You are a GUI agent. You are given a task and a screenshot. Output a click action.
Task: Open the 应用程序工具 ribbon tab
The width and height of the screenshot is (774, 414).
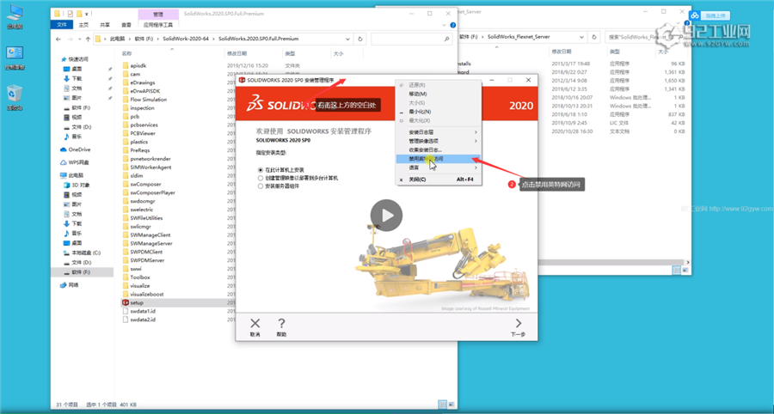tap(158, 24)
